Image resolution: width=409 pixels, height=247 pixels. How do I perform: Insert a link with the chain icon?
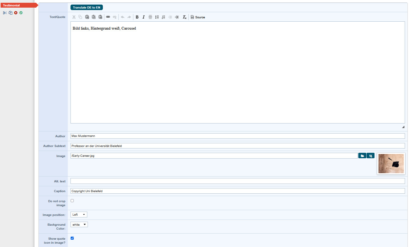tap(108, 17)
